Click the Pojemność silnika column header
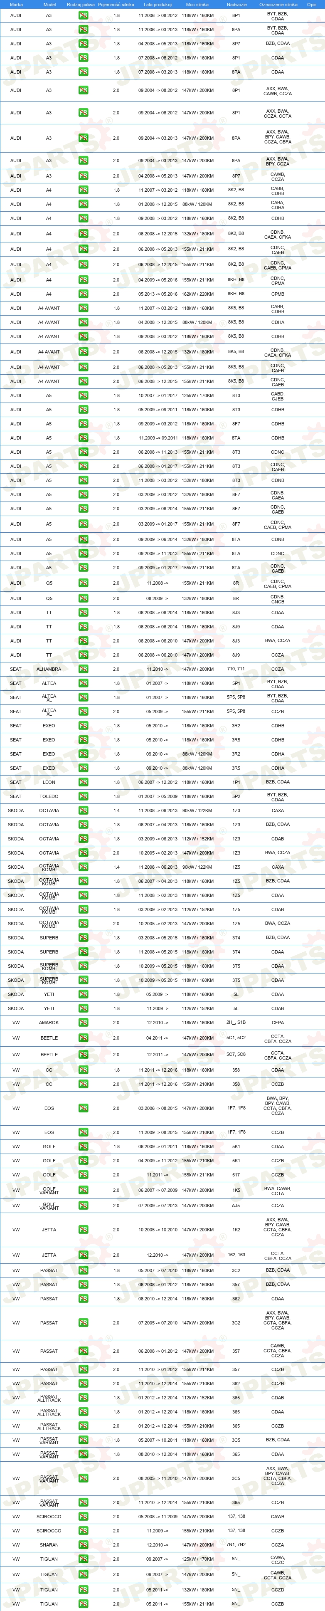Image resolution: width=325 pixels, height=1611 pixels. (x=116, y=5)
